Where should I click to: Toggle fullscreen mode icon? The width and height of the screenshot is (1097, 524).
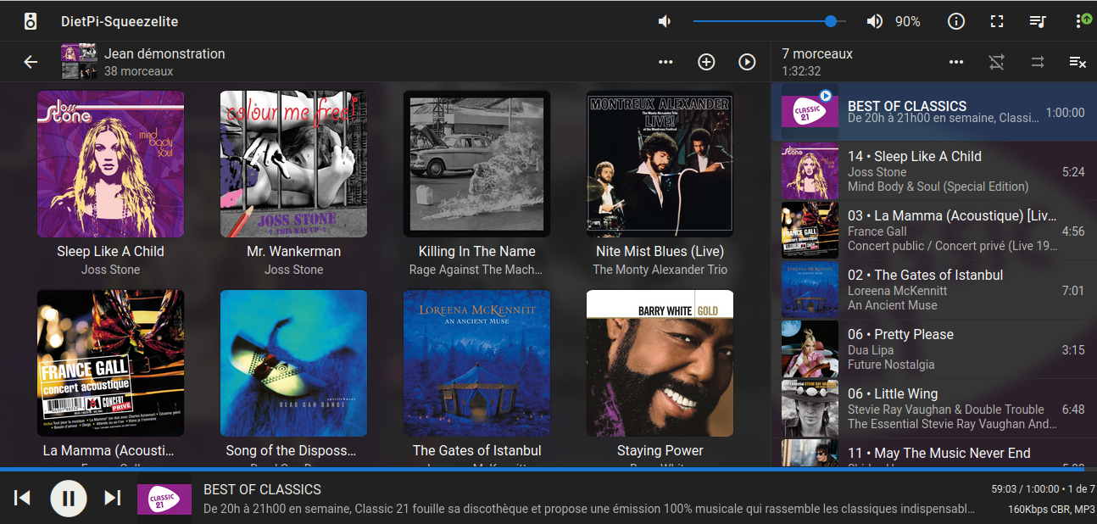[997, 21]
